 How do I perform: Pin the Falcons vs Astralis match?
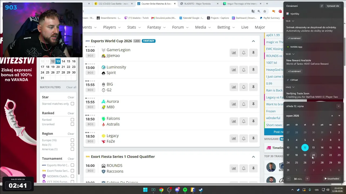pos(253,121)
